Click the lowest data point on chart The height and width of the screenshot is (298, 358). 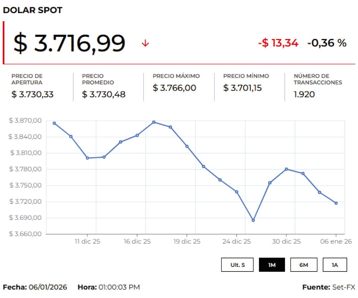tap(253, 220)
